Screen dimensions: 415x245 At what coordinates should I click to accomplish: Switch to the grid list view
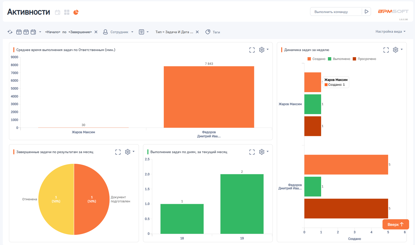pos(67,12)
